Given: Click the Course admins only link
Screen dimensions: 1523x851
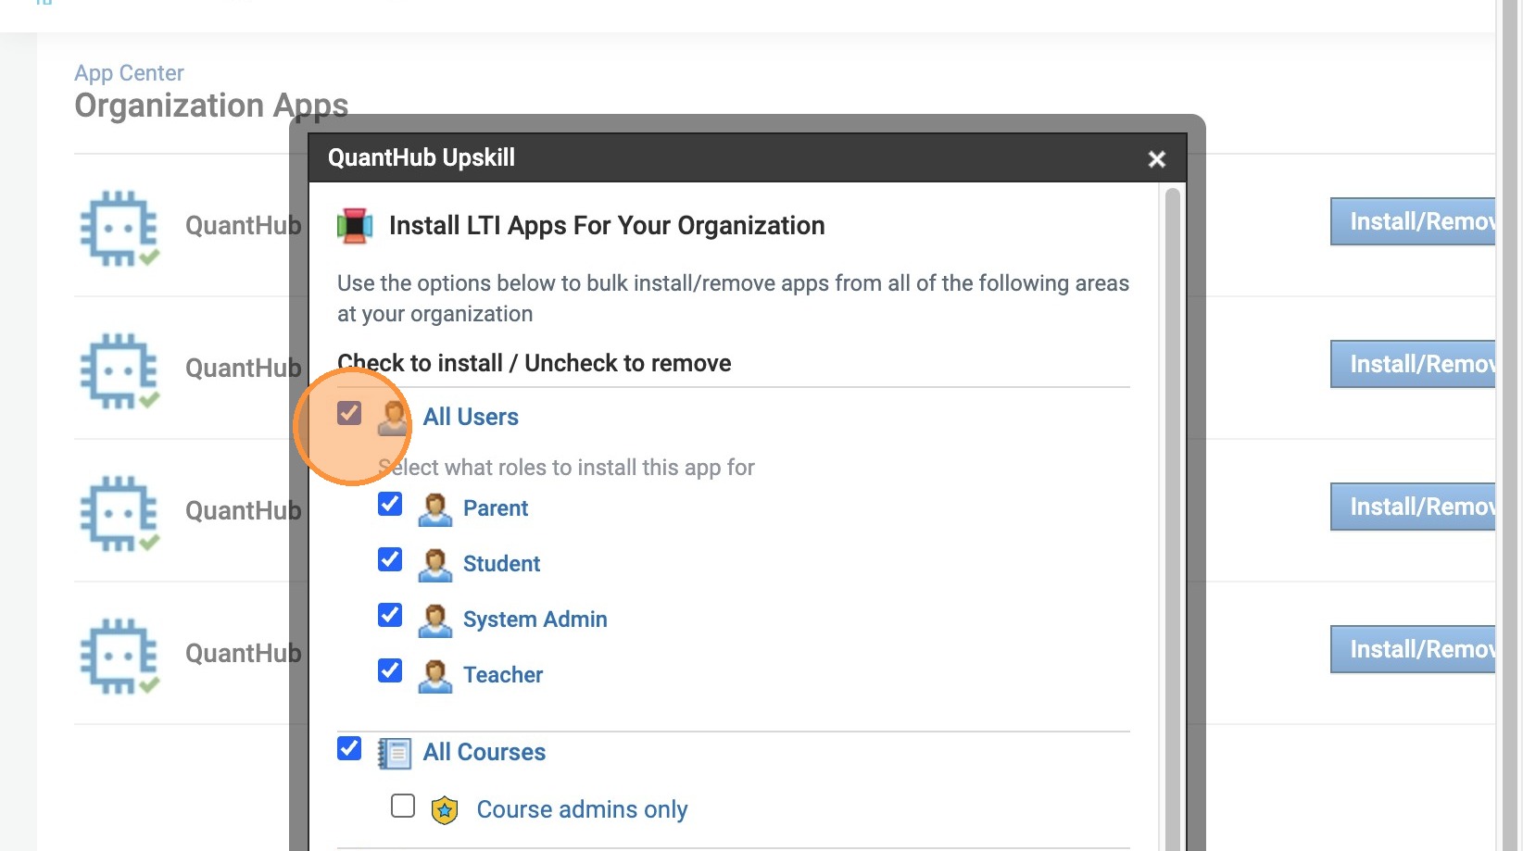Looking at the screenshot, I should pos(582,810).
